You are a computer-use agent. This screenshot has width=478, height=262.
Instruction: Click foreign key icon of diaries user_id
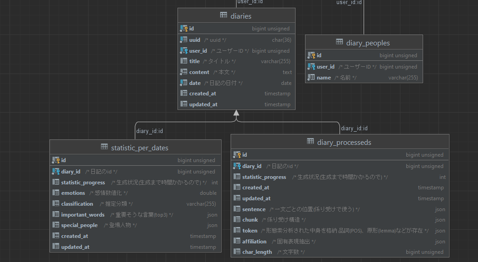click(183, 51)
